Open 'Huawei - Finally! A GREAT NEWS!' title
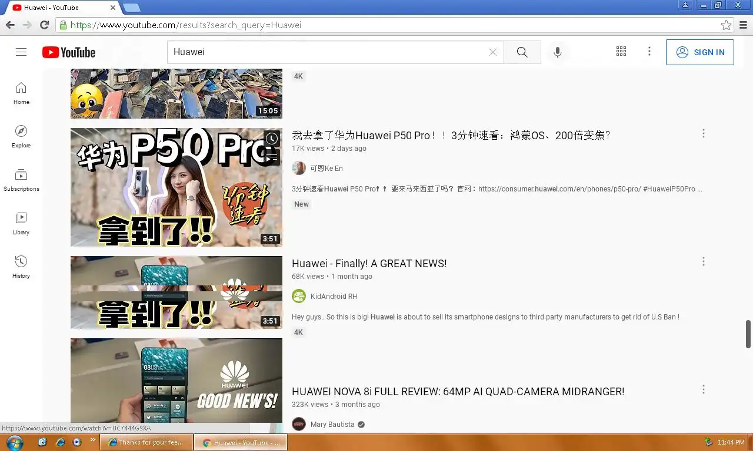Image resolution: width=753 pixels, height=451 pixels. (x=369, y=264)
